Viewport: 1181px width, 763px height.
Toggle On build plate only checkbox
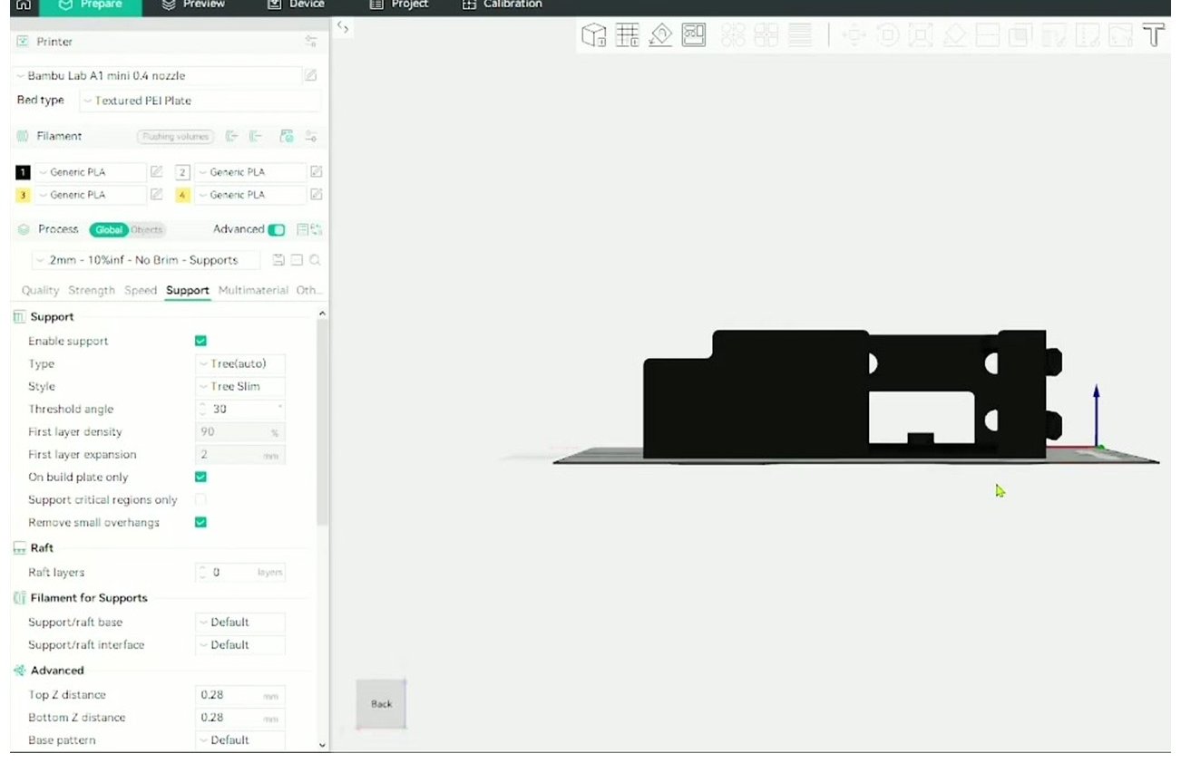click(201, 477)
